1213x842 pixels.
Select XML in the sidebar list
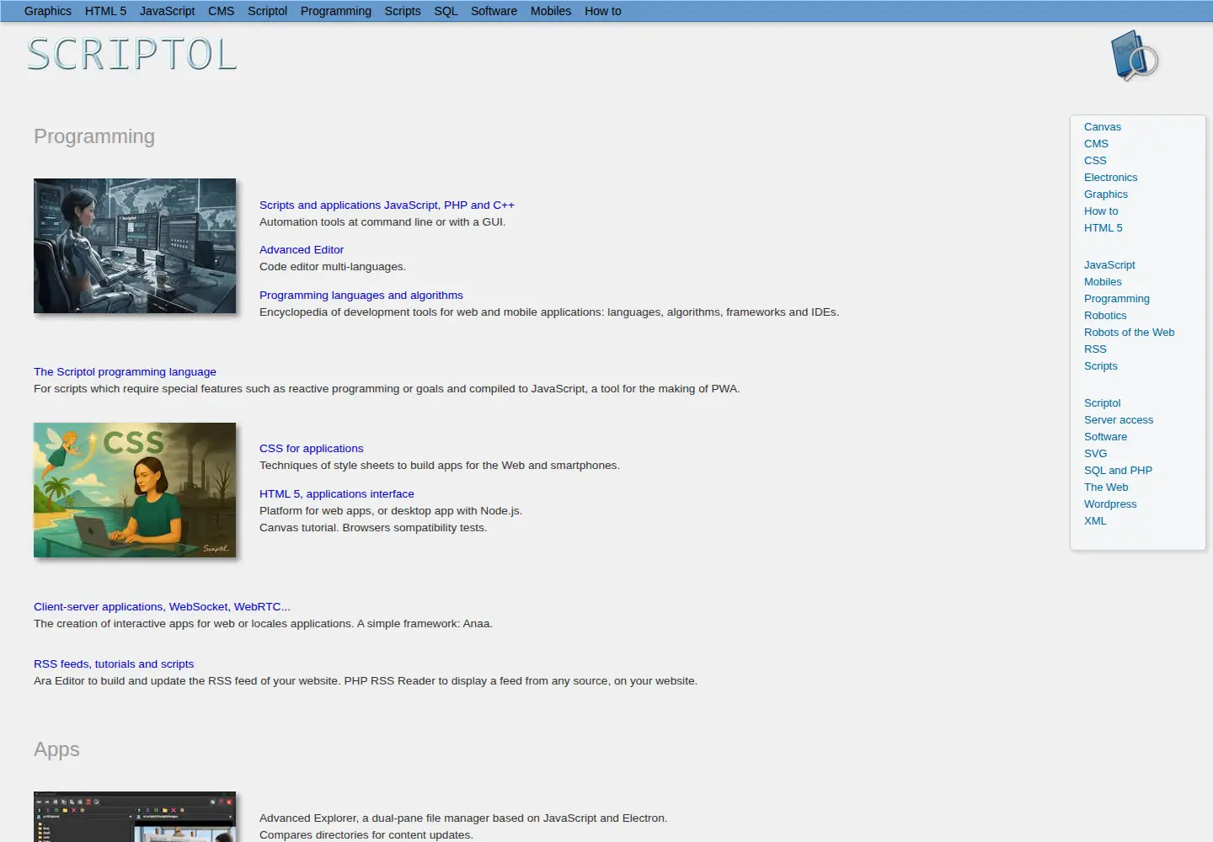[1095, 520]
